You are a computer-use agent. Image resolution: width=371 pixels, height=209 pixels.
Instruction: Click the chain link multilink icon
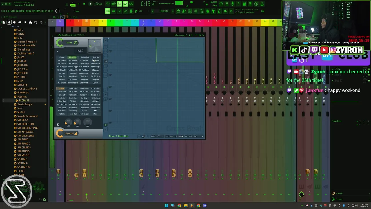125,11
